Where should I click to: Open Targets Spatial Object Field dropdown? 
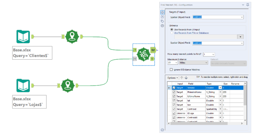[x=218, y=17]
